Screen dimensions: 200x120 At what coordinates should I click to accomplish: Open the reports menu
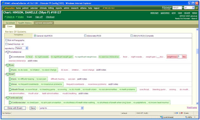point(59,8)
